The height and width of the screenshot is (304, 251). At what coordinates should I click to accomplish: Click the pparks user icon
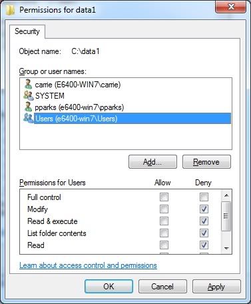click(x=28, y=107)
